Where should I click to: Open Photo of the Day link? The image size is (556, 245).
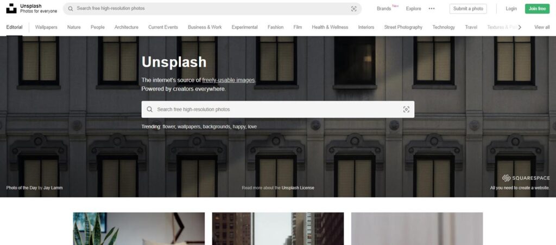point(22,188)
